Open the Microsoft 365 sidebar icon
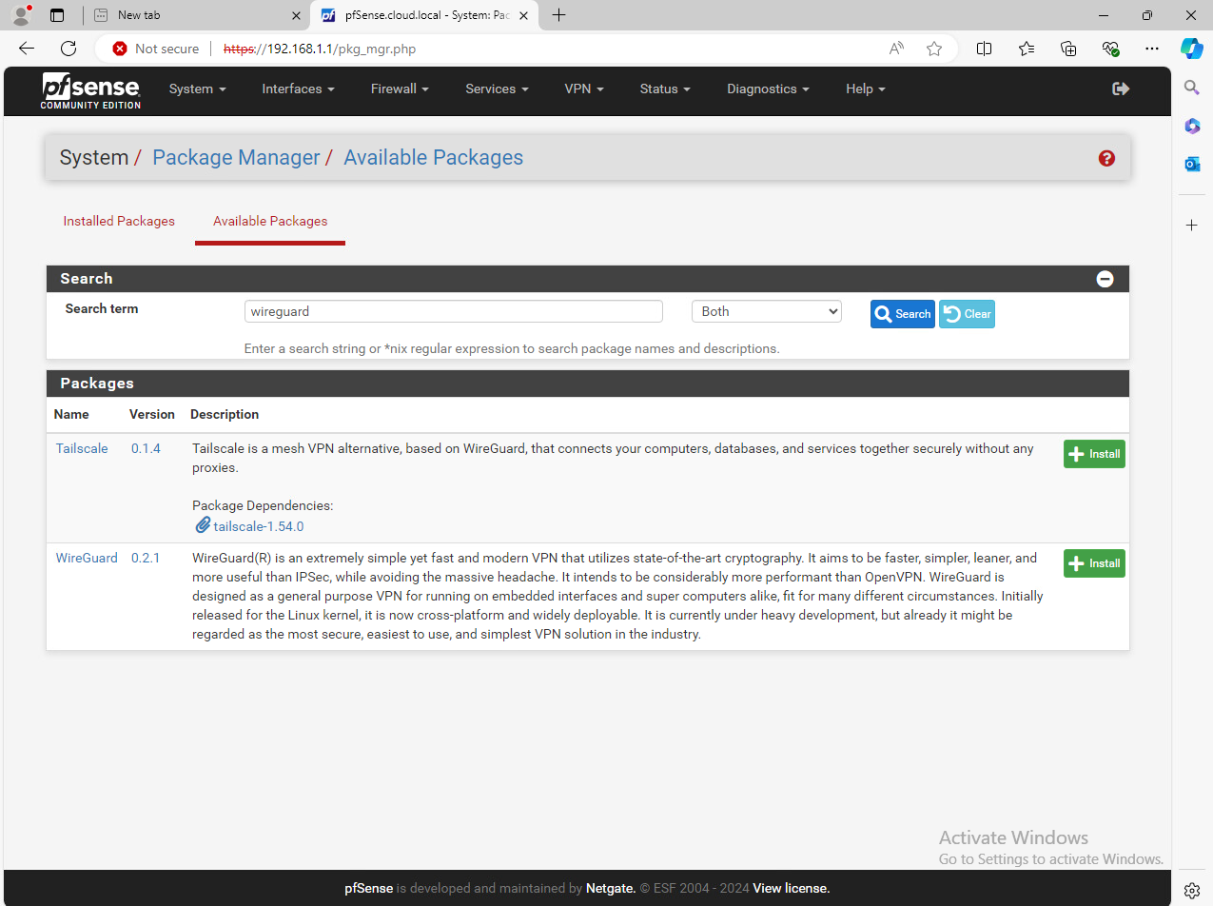The width and height of the screenshot is (1213, 906). click(1192, 126)
